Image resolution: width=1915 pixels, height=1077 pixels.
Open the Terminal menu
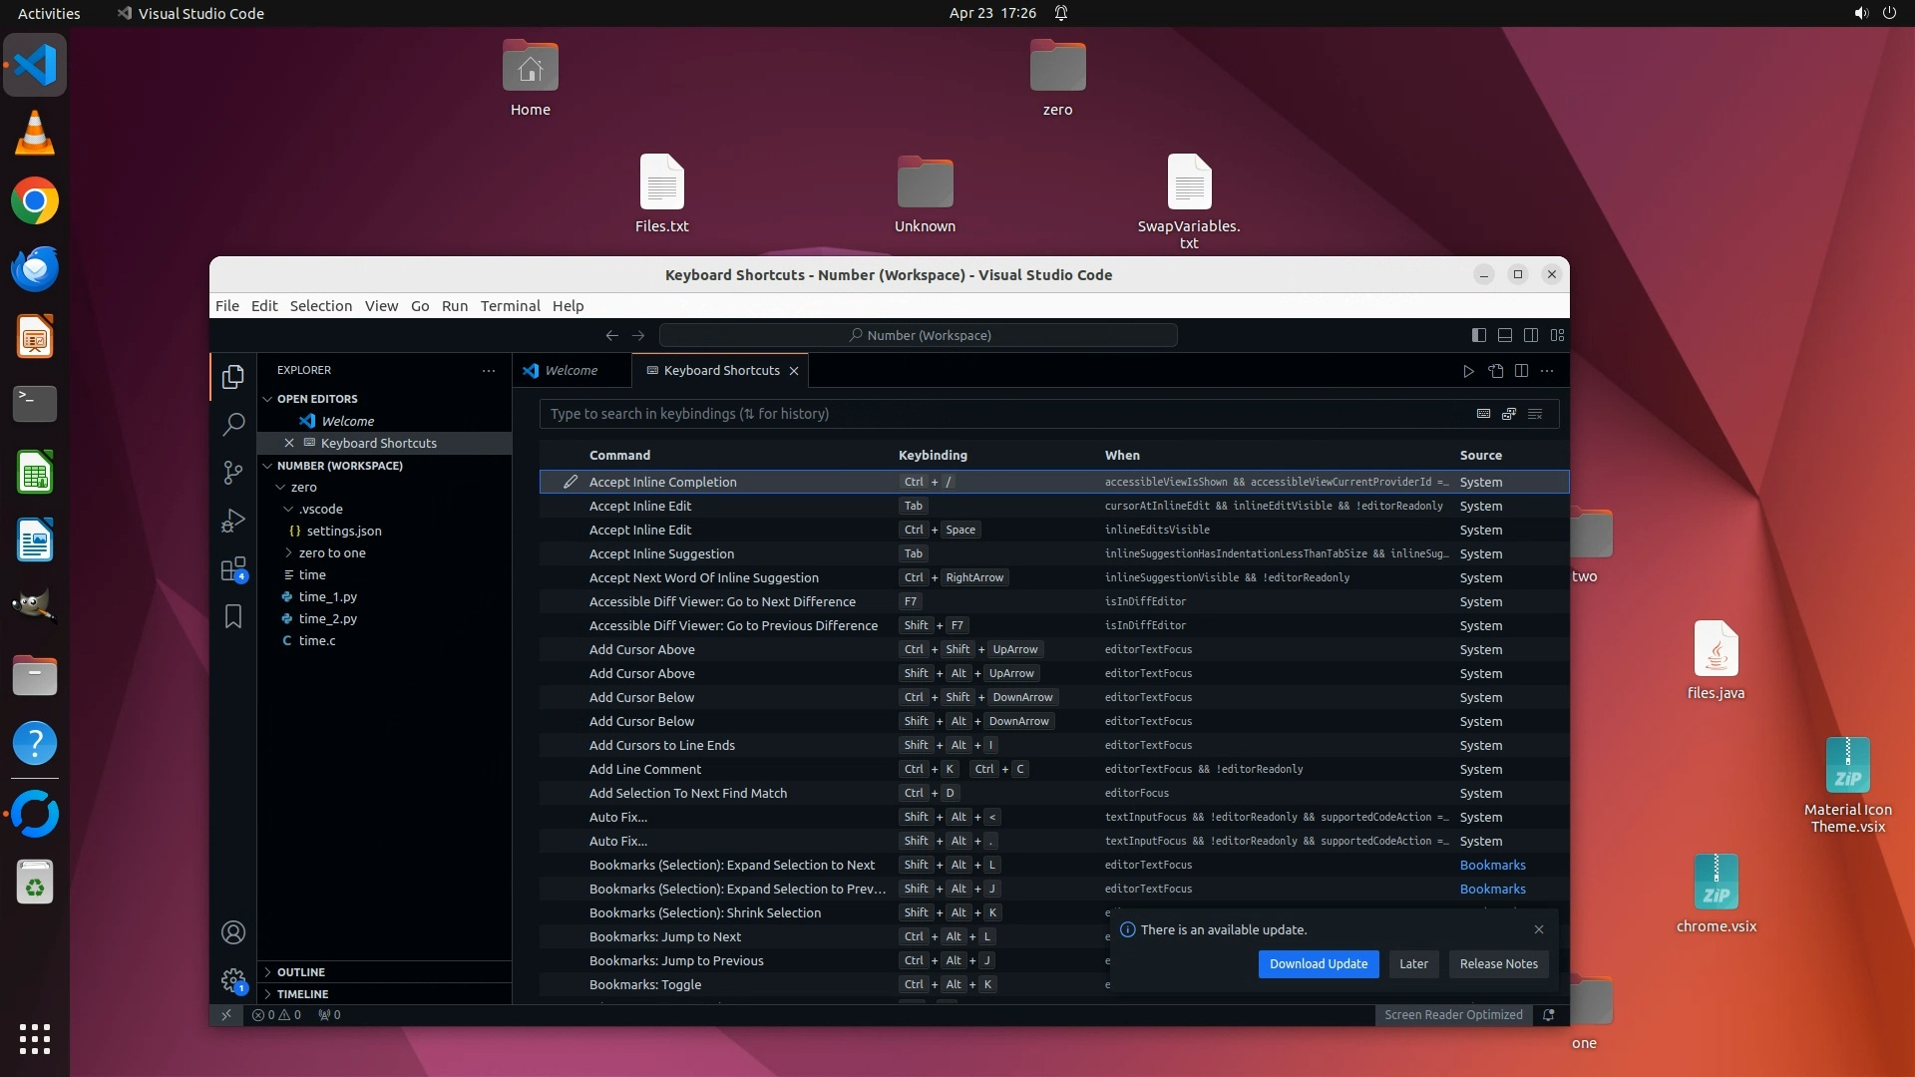click(x=510, y=306)
